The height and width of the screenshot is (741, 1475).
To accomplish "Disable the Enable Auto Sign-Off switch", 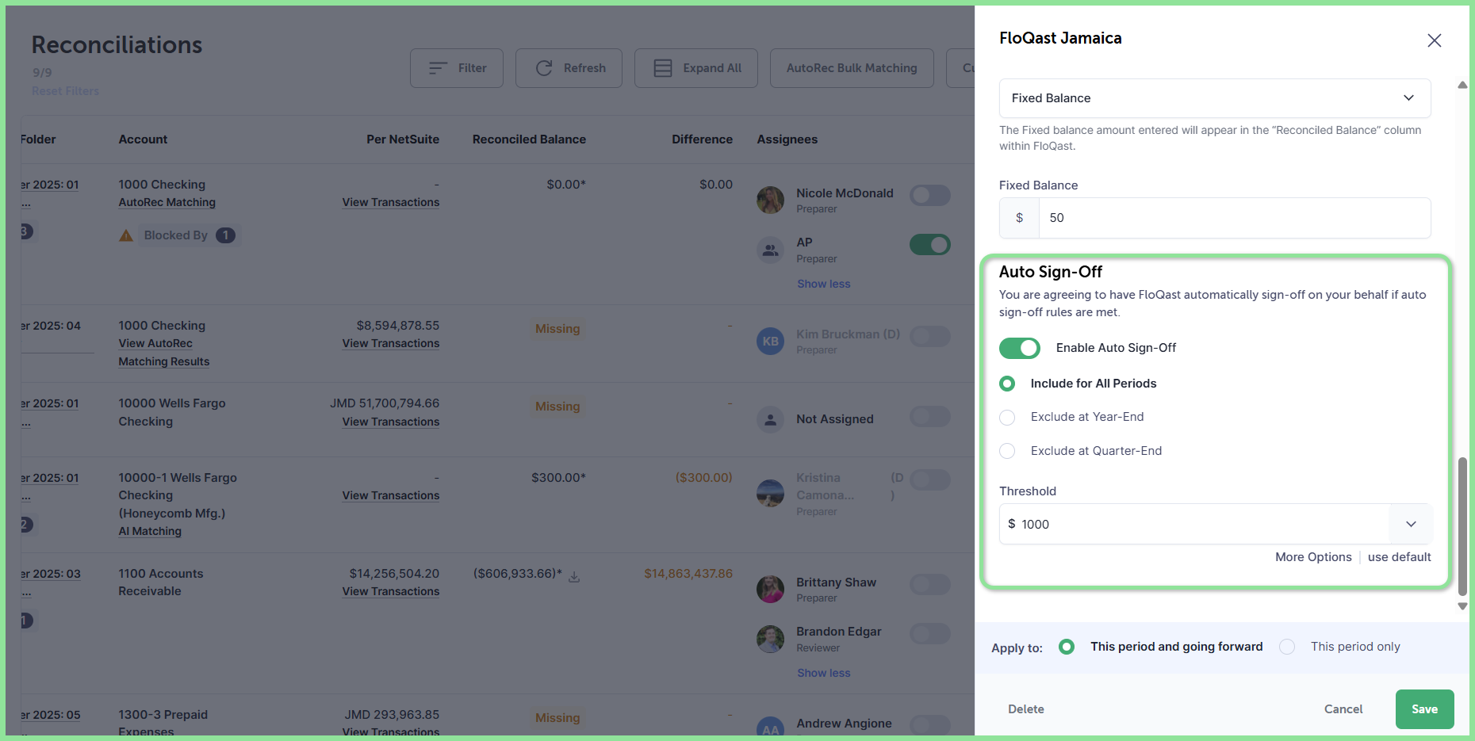I will (1019, 348).
